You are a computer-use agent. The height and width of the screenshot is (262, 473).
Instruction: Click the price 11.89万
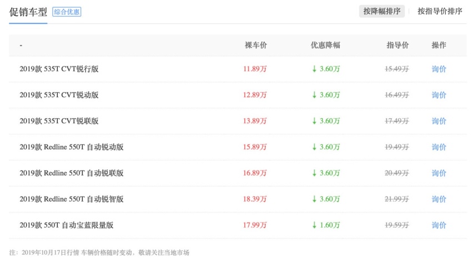(255, 69)
